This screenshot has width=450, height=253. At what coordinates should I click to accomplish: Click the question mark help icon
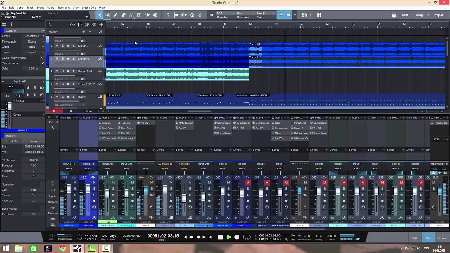168,15
